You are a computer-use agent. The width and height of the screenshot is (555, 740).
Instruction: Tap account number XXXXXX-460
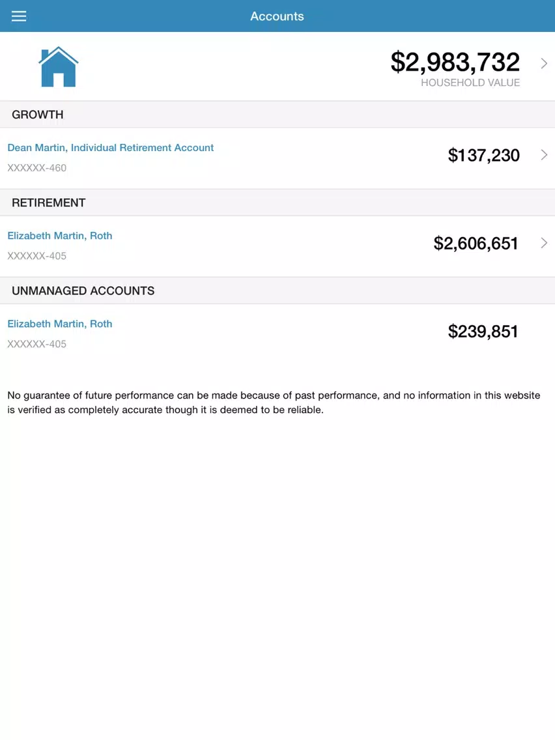(x=37, y=168)
